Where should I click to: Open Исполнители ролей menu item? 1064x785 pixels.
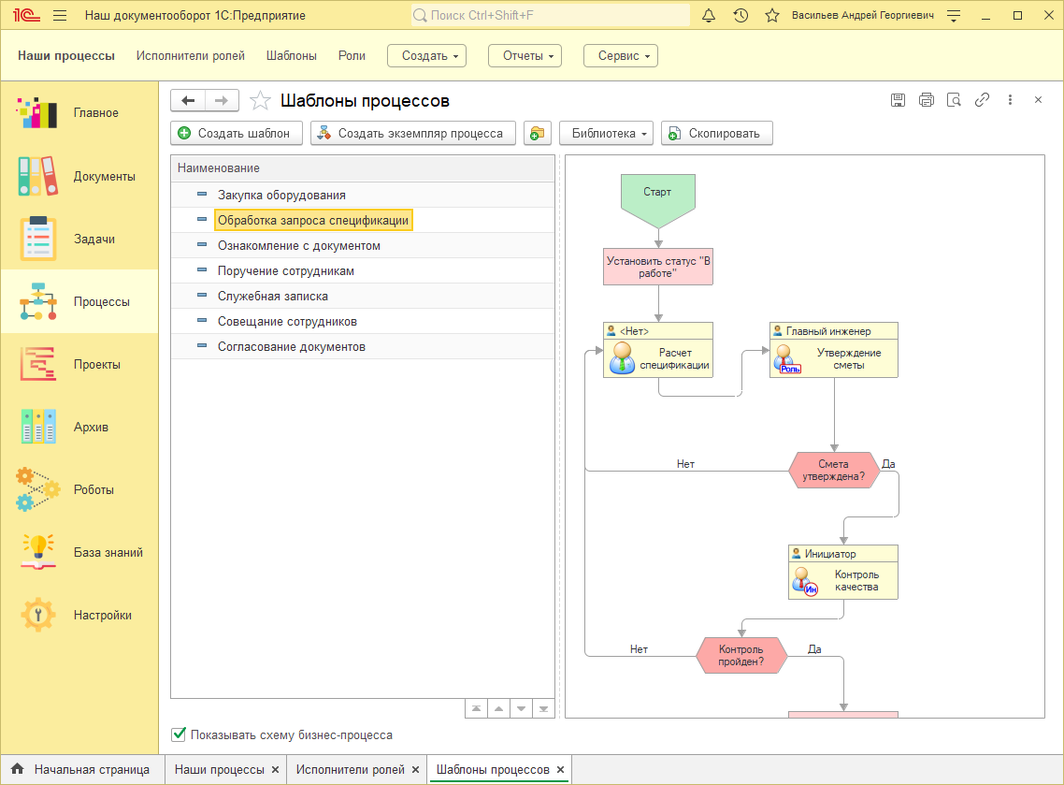191,56
